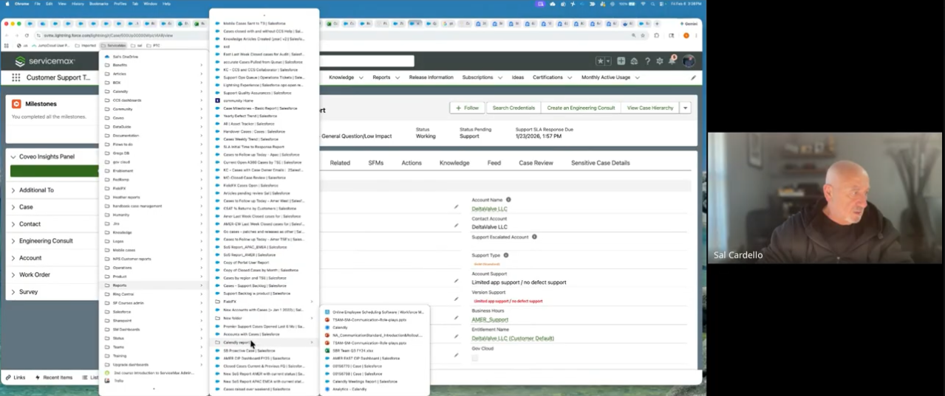Open the Reports nav dropdown chevron
The image size is (945, 396).
tap(397, 77)
